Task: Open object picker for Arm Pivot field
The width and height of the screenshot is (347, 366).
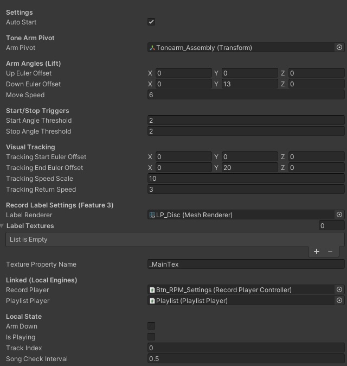Action: (339, 48)
